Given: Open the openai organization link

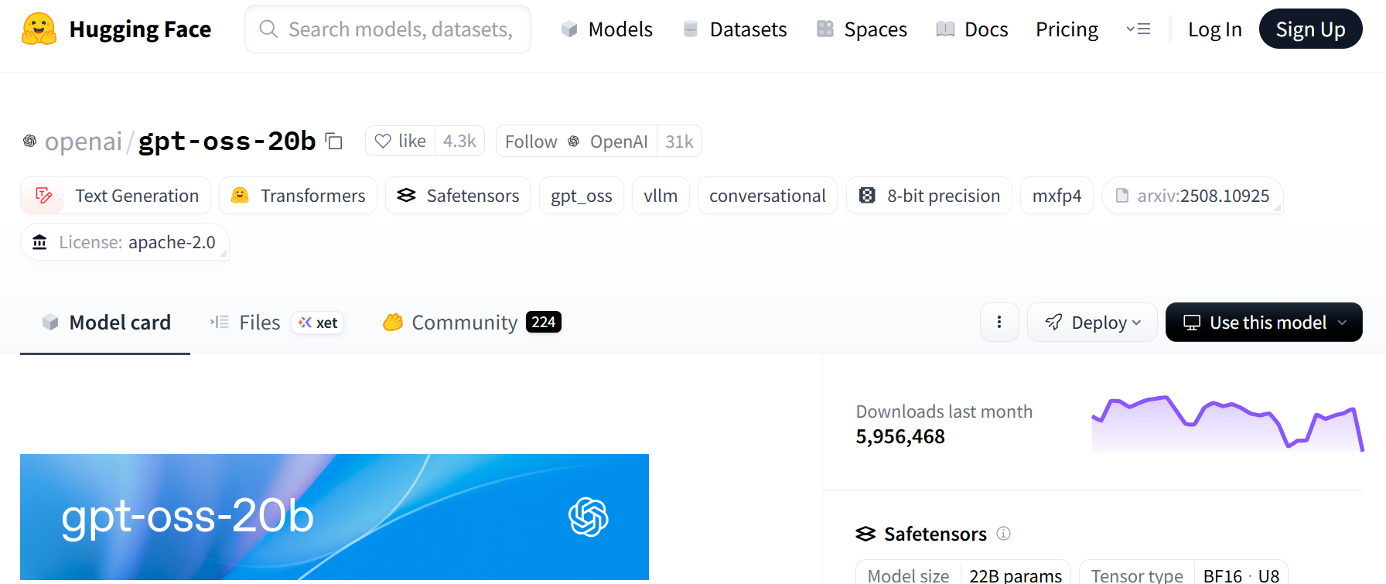Looking at the screenshot, I should click(83, 142).
